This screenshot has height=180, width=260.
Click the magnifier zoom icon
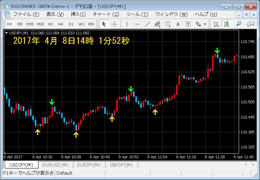[x=239, y=24]
